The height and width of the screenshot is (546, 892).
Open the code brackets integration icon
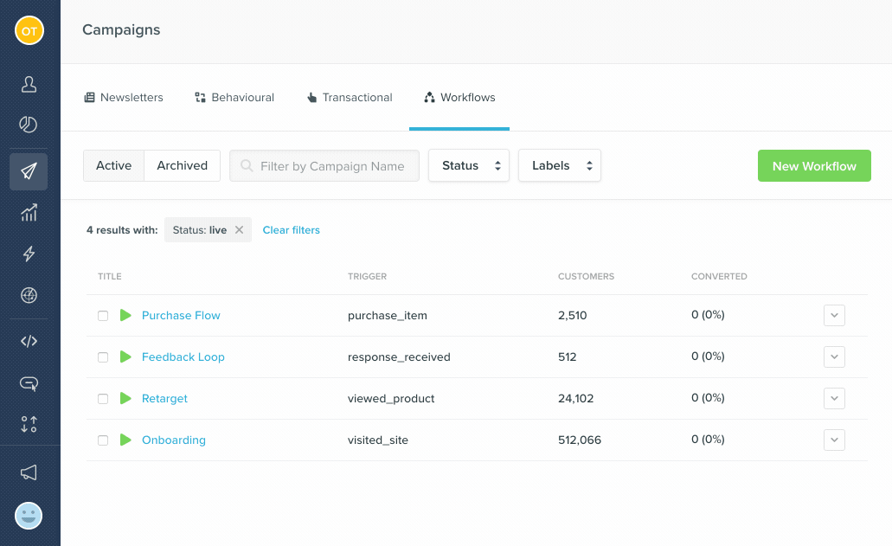click(29, 341)
